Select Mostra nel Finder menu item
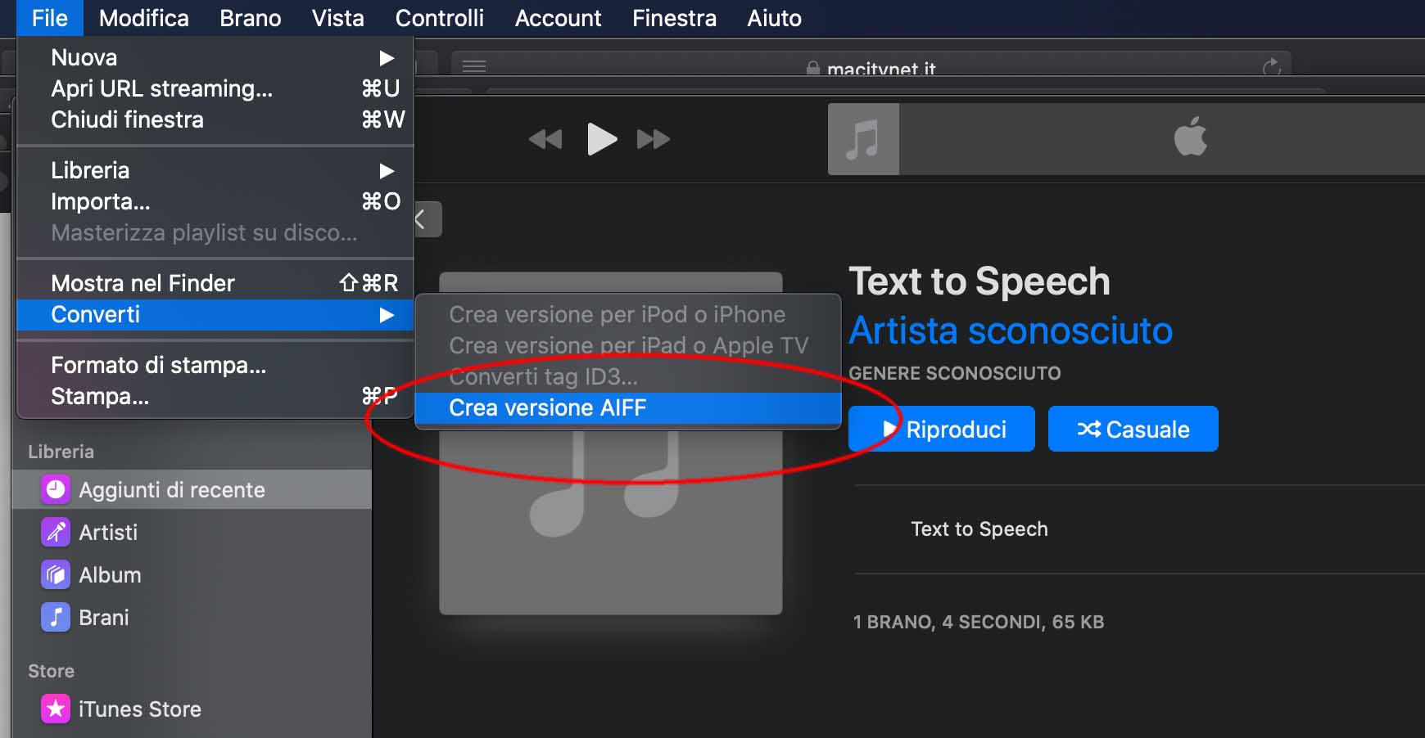Screen dimensions: 1425x738 click(215, 283)
